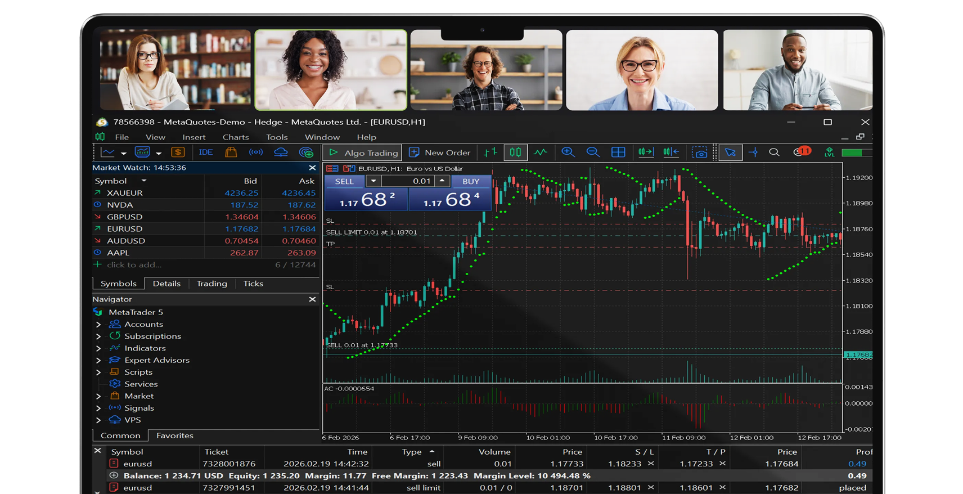This screenshot has width=963, height=494.
Task: Expand the Expert Advisors node
Action: (98, 361)
